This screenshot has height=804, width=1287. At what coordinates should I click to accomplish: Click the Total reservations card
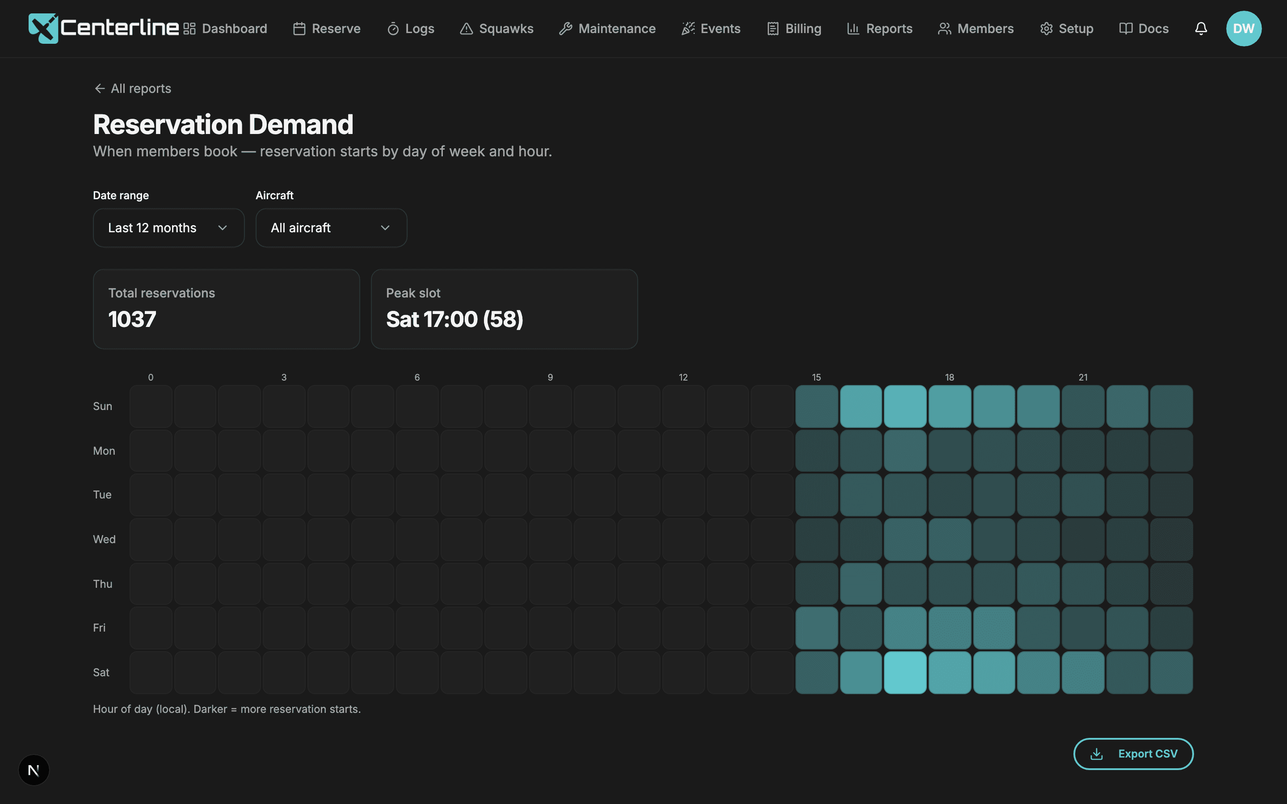pos(227,309)
